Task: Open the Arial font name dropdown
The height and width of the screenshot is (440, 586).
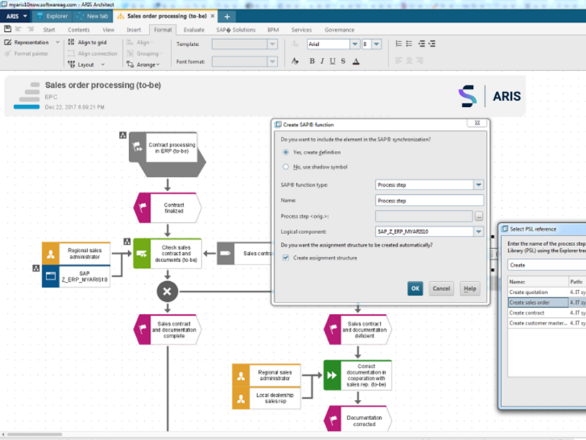Action: [x=355, y=44]
